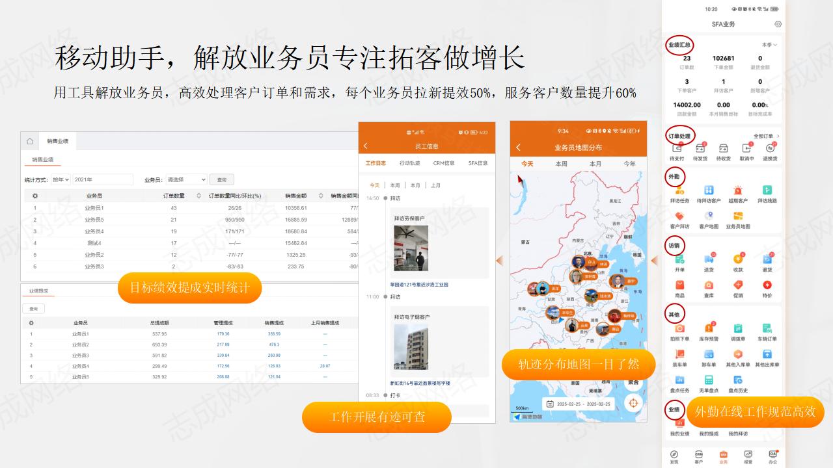Click the 我的业绩 label
Viewport: 833px width, 468px height.
[679, 434]
